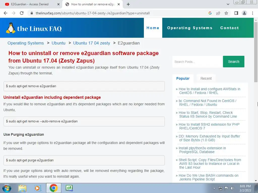Open Shell Script Copy Files AWS S3 article

pyautogui.click(x=210, y=164)
